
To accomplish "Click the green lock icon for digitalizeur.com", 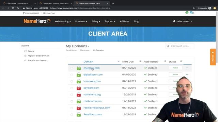I will coord(79,75).
